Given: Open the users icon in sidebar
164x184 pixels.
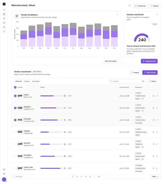Looking at the screenshot, I should click(x=4, y=32).
